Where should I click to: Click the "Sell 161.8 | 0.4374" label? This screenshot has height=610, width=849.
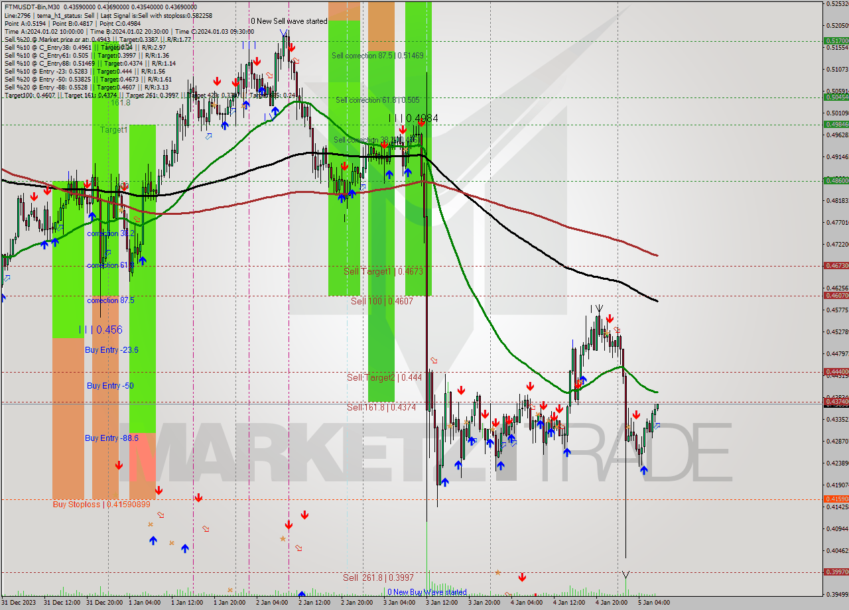381,407
